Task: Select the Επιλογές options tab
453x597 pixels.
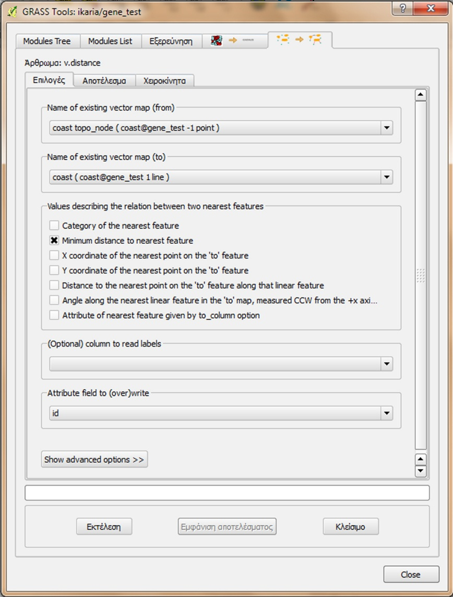Action: click(x=49, y=80)
